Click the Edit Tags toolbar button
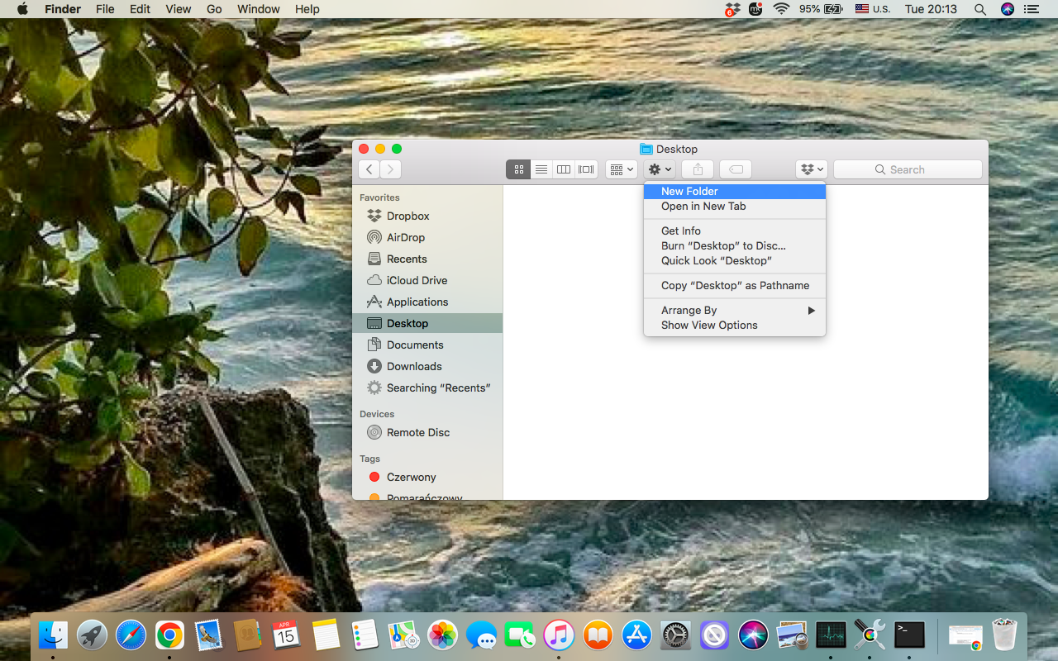This screenshot has height=661, width=1058. pyautogui.click(x=735, y=169)
